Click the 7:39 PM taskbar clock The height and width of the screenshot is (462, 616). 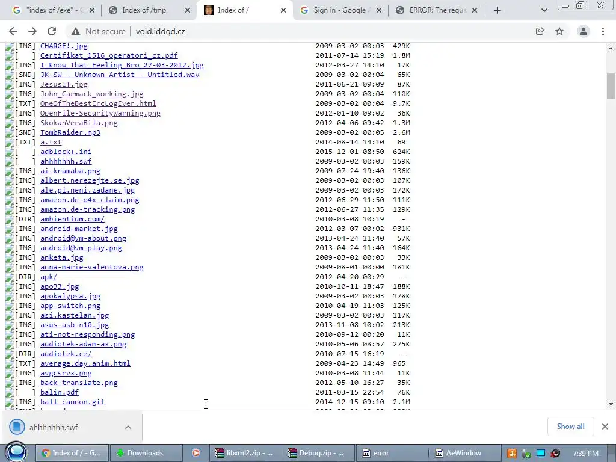point(585,454)
